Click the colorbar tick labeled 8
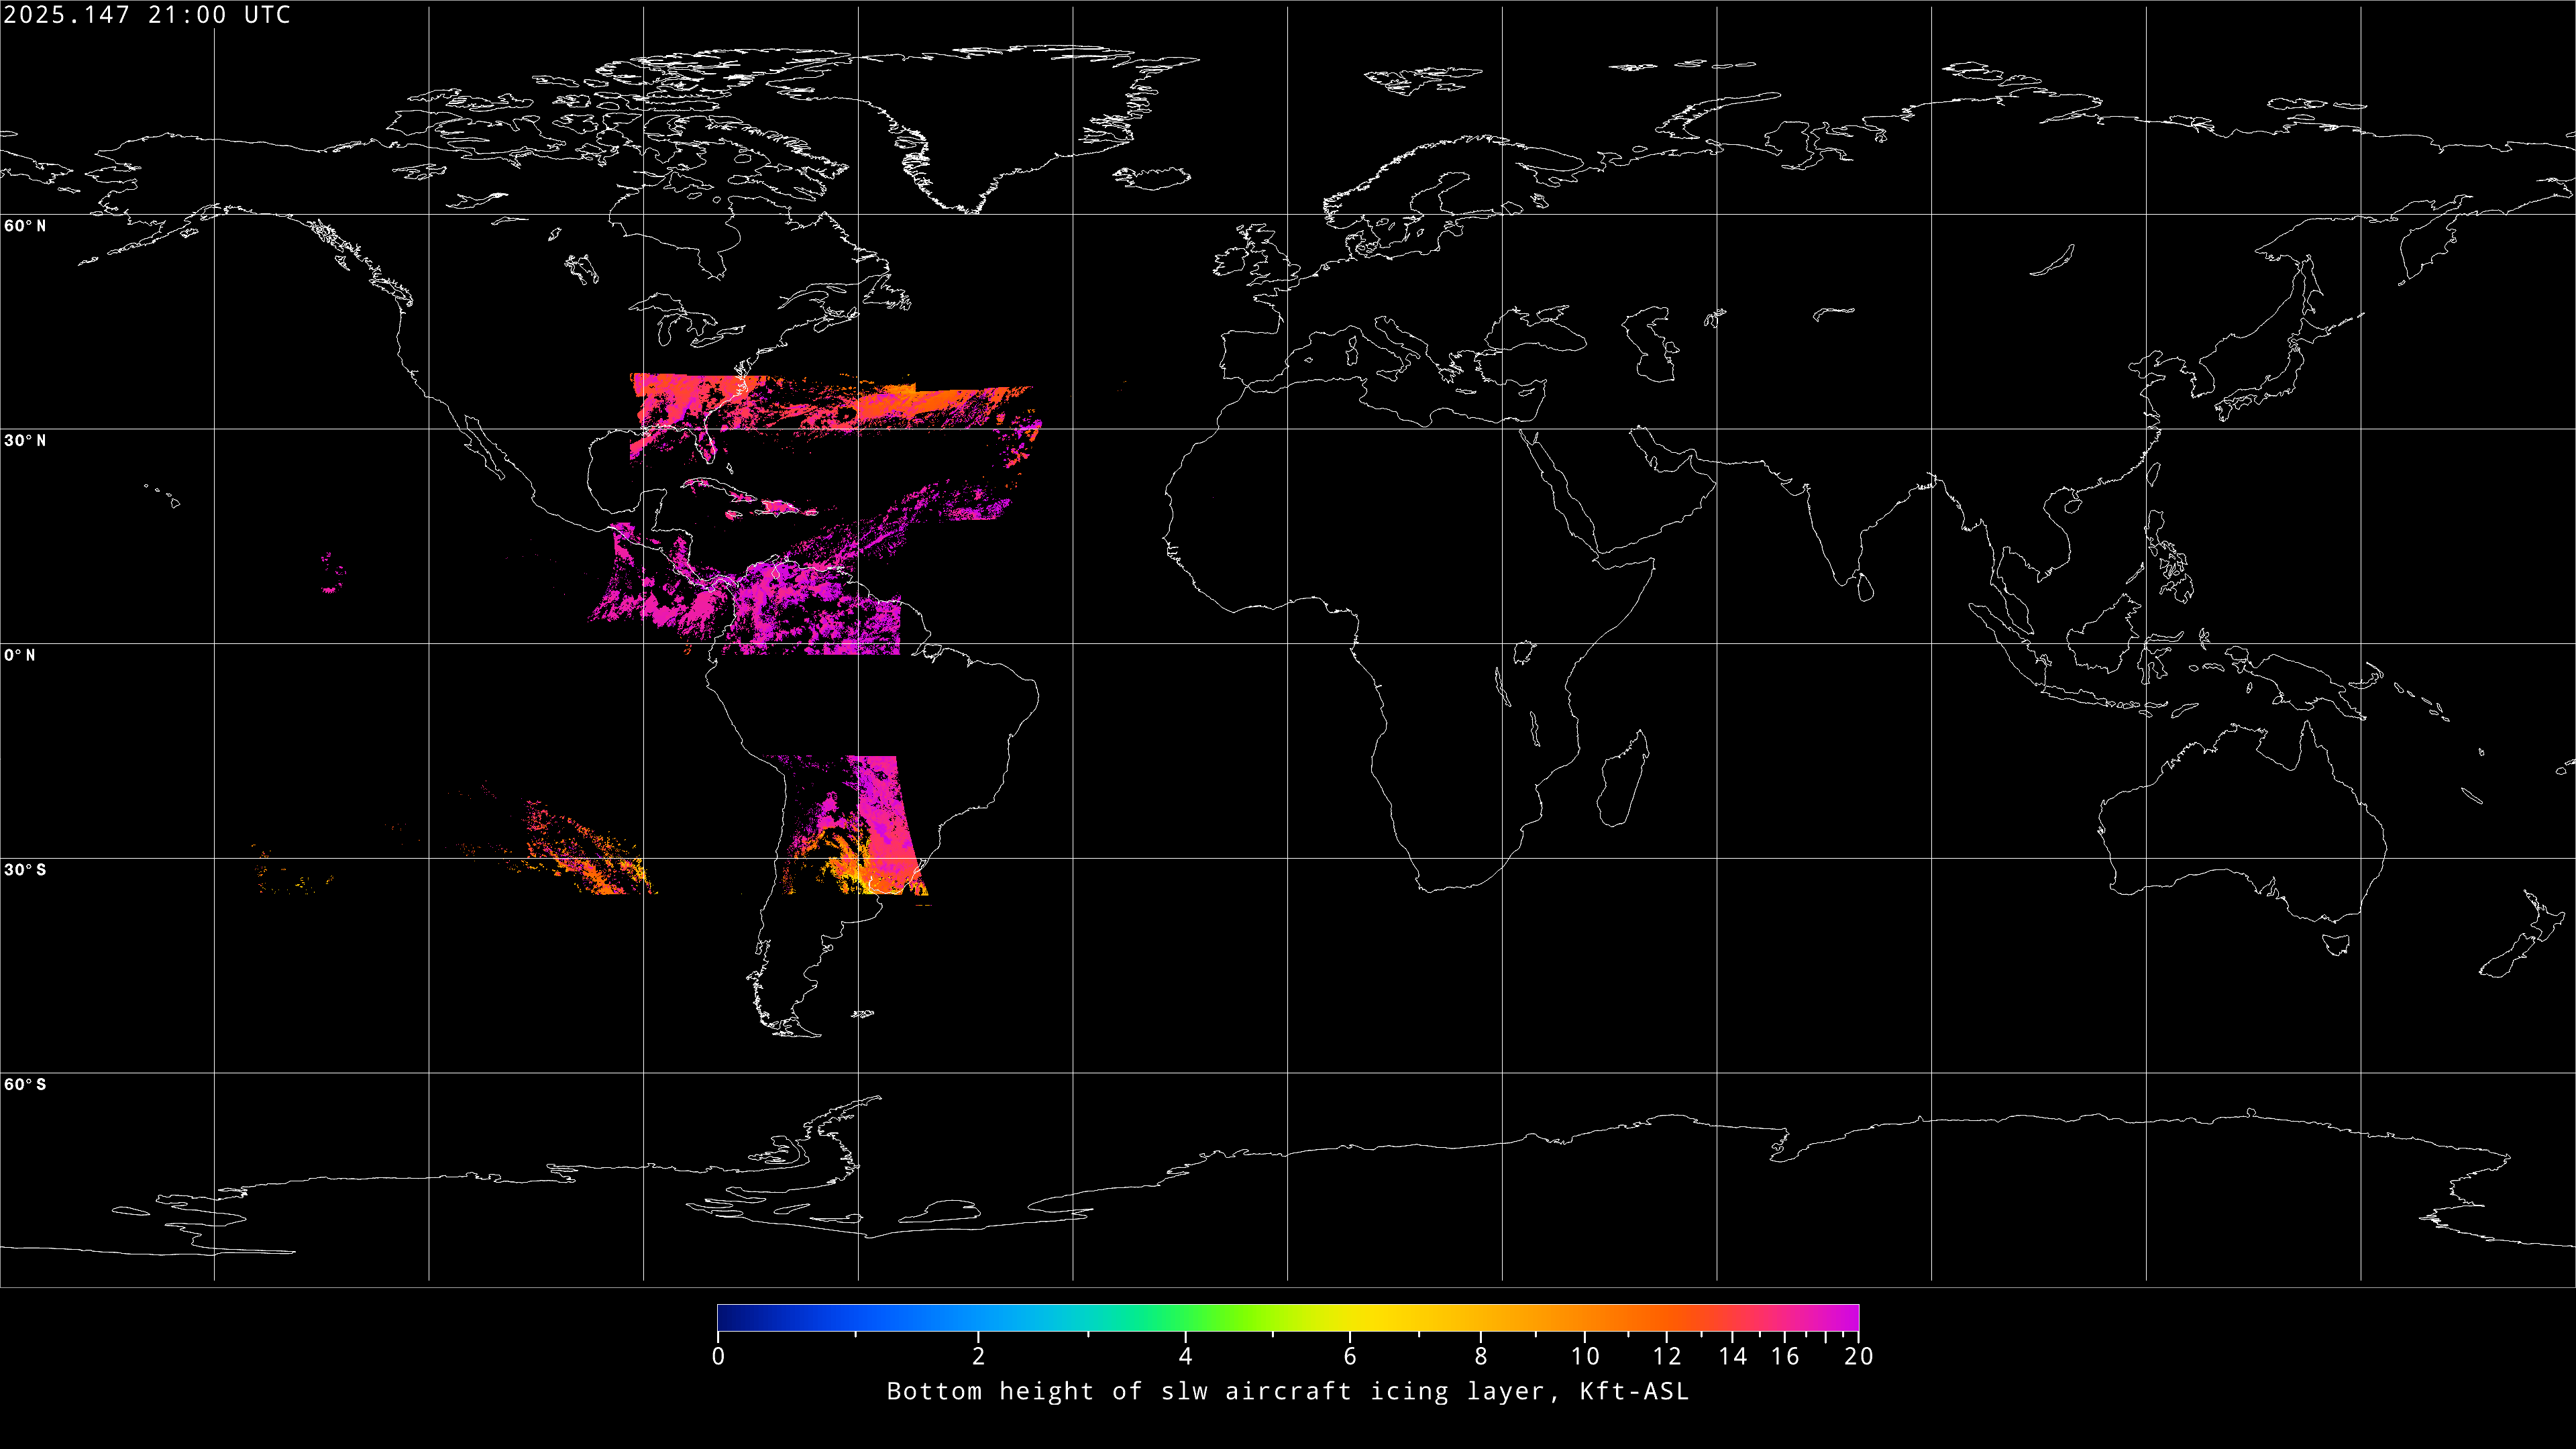 point(1481,1356)
